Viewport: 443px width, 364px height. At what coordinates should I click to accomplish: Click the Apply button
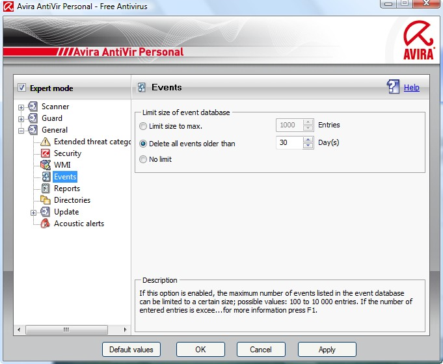(x=327, y=349)
